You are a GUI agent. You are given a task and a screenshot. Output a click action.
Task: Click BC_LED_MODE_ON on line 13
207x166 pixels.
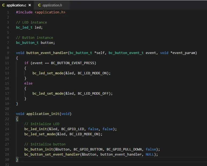tap(92, 73)
